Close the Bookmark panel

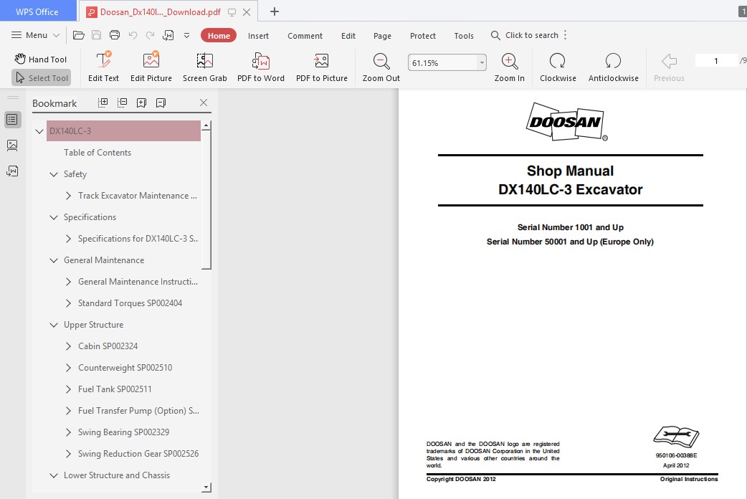[x=204, y=103]
